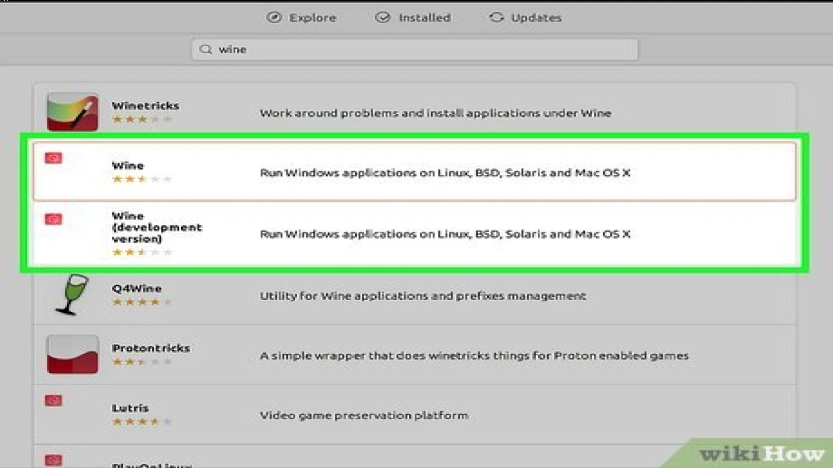833x468 pixels.
Task: Select the Q4Wine title
Action: click(x=137, y=288)
